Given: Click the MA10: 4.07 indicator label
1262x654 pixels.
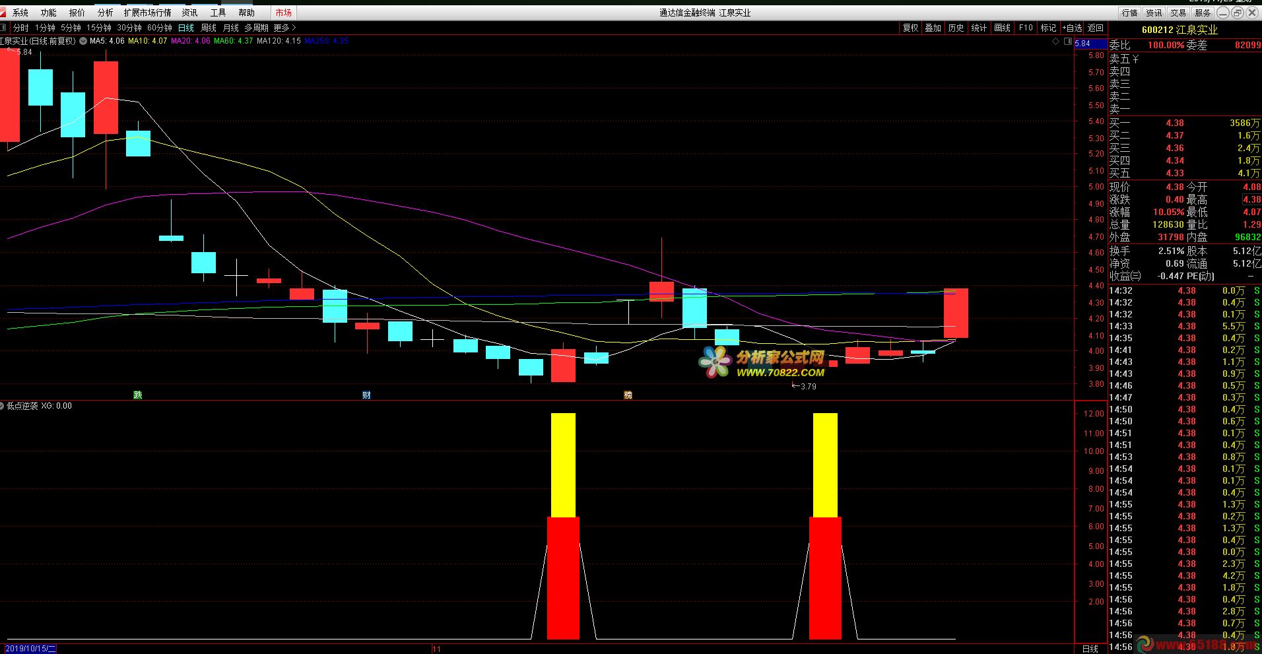Looking at the screenshot, I should pyautogui.click(x=148, y=41).
